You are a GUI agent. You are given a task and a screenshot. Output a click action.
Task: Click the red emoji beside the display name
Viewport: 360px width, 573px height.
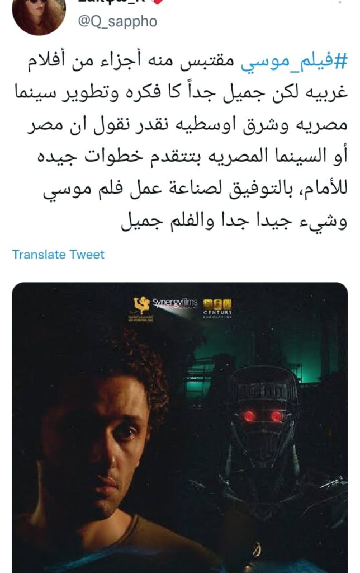click(157, 2)
